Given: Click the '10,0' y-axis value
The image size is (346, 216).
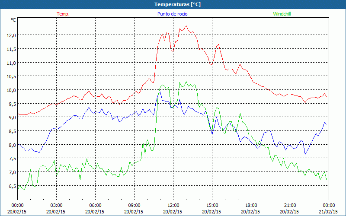Looking at the screenshot, I should pyautogui.click(x=11, y=90).
